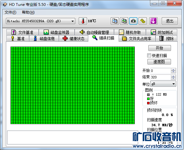
Task: Open the 文件(F) menu
Action: pos(10,12)
